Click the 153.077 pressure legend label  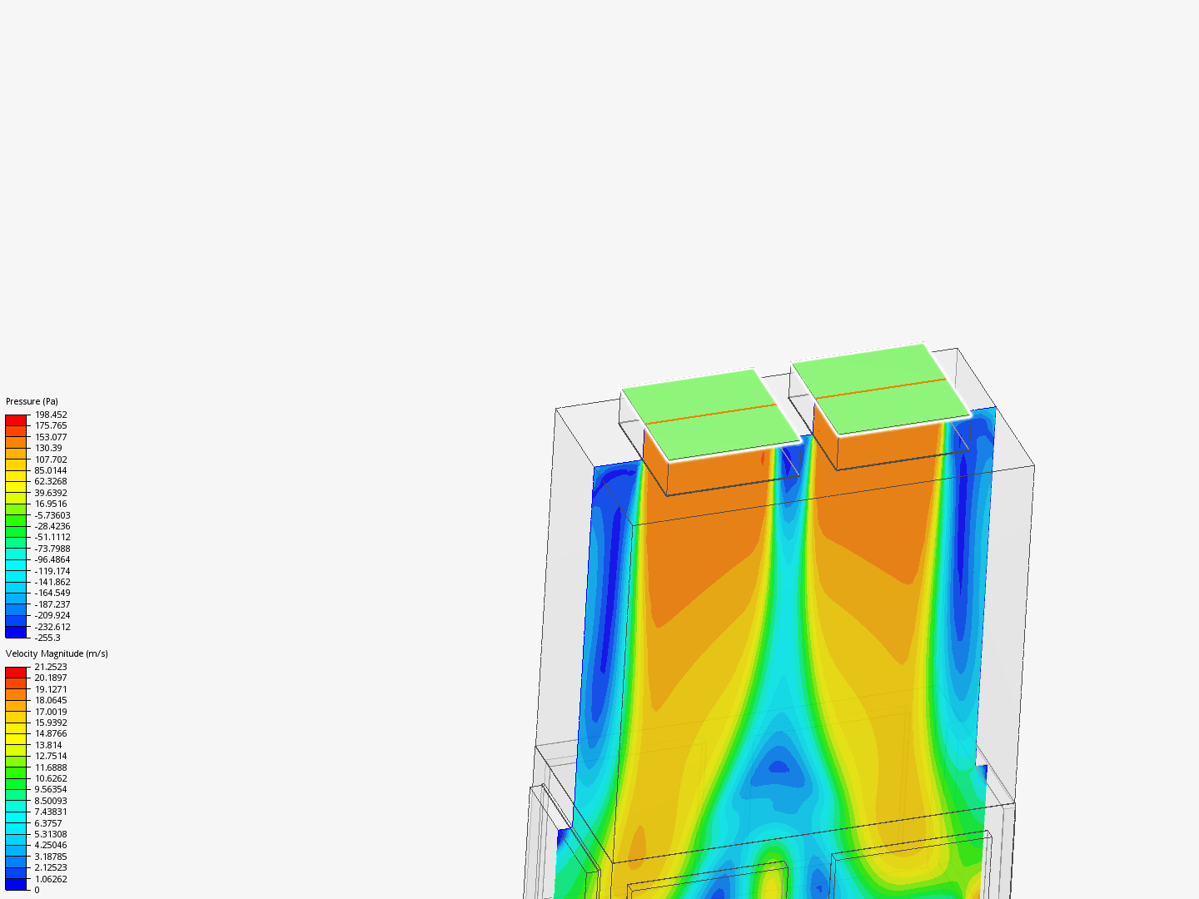[x=51, y=437]
